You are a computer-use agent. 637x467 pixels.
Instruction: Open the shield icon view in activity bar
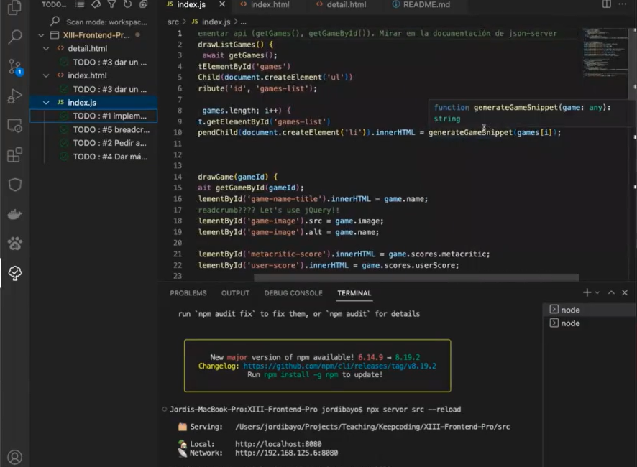point(14,185)
